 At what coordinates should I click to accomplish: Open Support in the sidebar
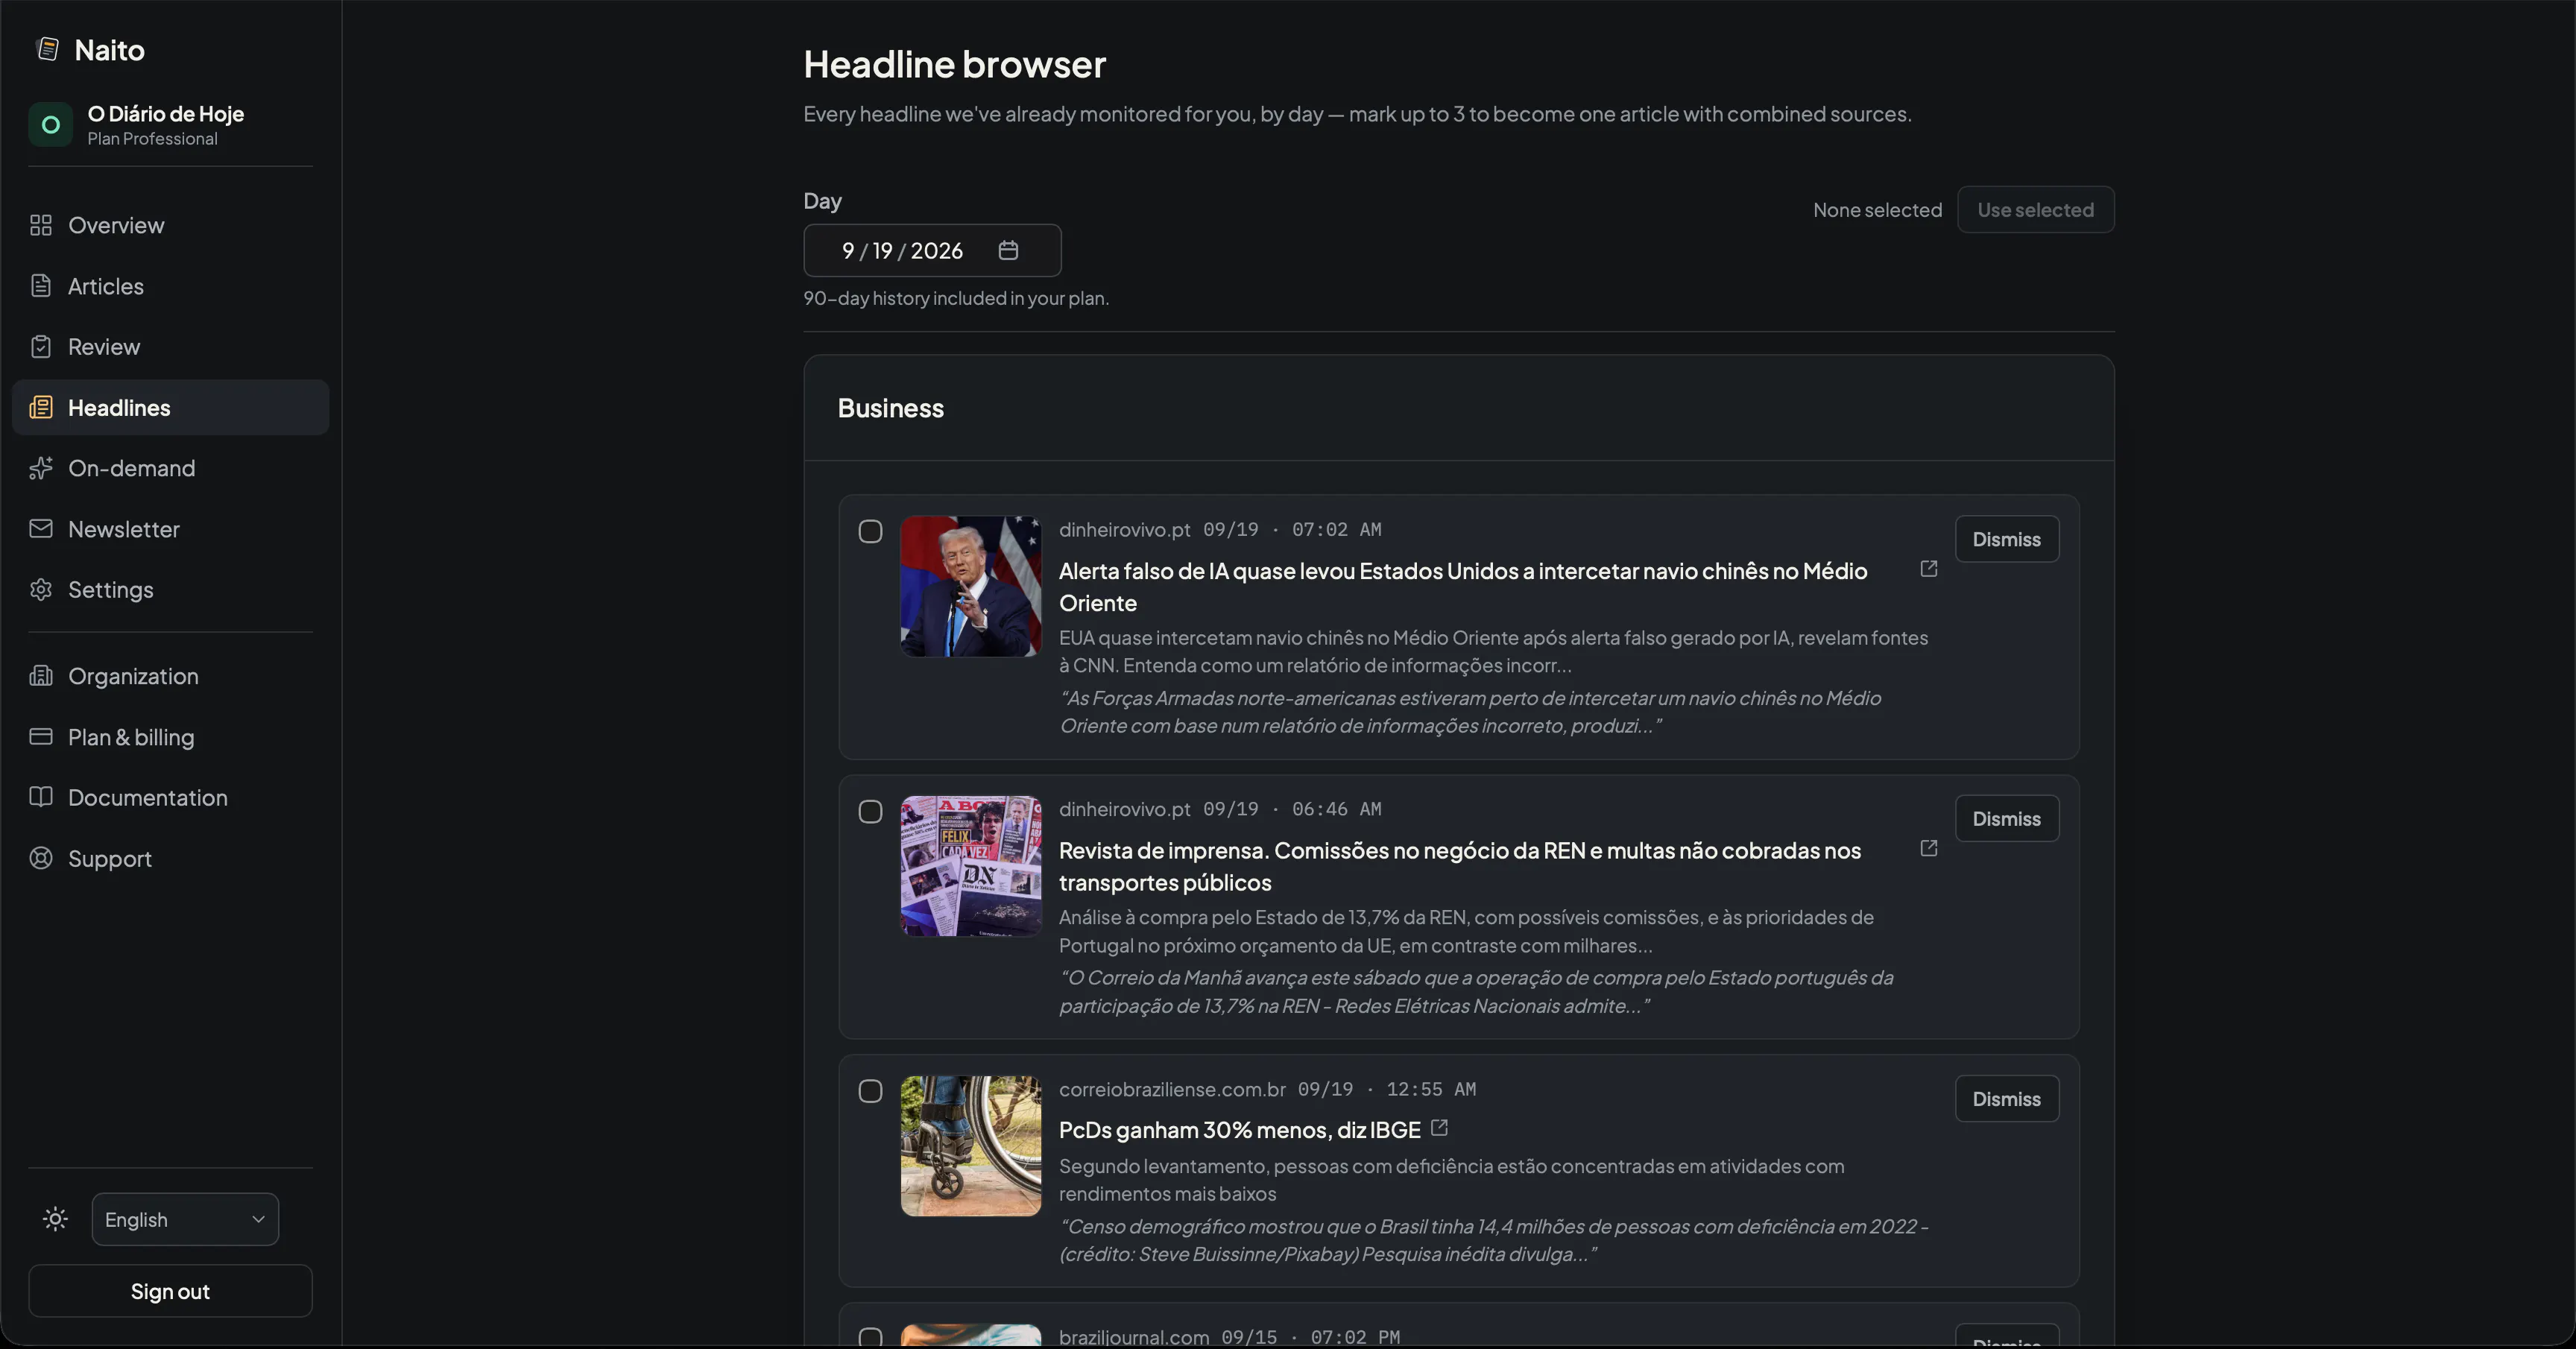[171, 858]
